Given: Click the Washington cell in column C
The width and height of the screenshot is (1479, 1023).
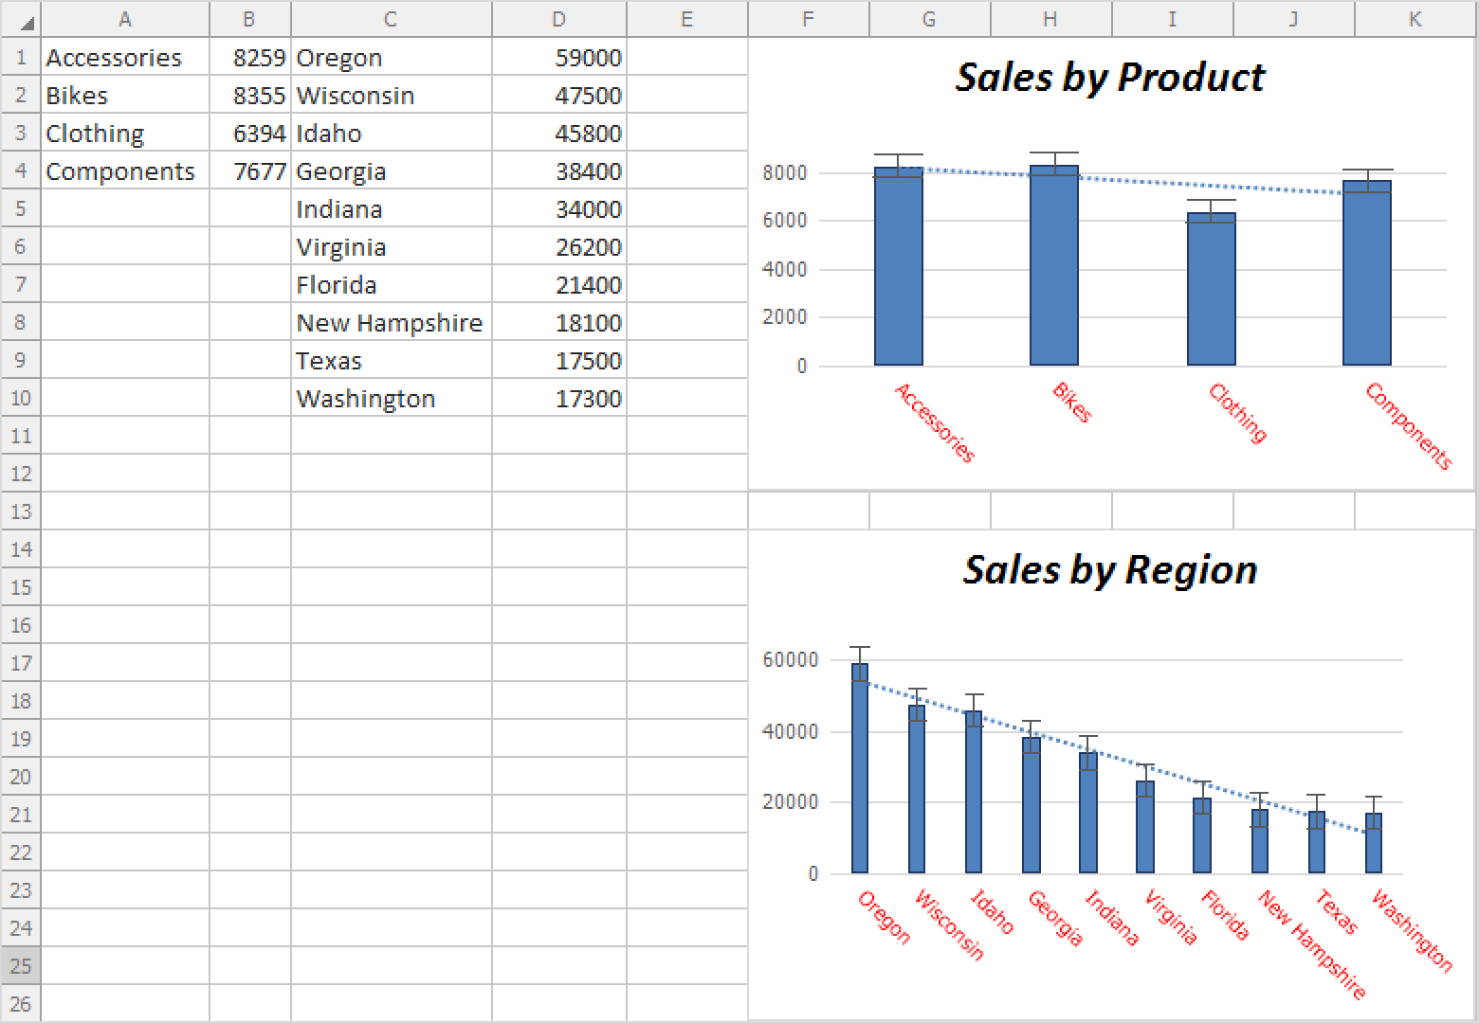Looking at the screenshot, I should point(366,399).
